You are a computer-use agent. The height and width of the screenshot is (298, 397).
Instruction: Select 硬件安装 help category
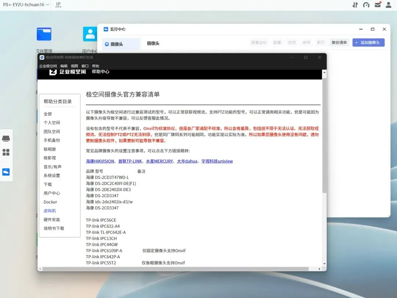click(52, 220)
